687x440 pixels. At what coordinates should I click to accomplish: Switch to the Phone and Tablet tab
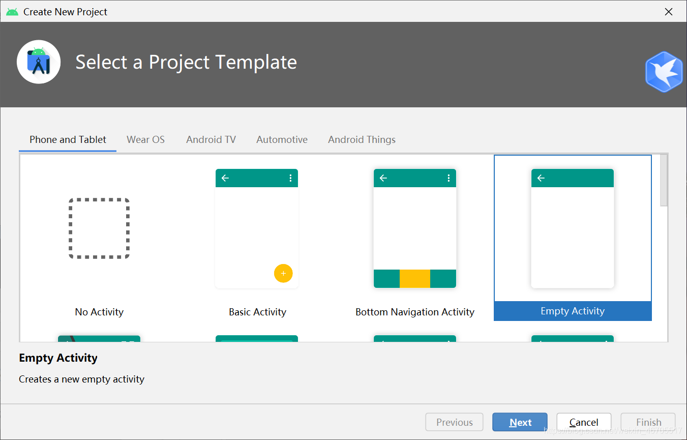pos(68,139)
